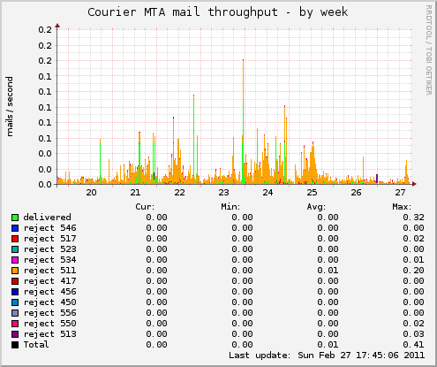The image size is (437, 367).
Task: Click the orange reject 511 swatch
Action: (x=15, y=271)
